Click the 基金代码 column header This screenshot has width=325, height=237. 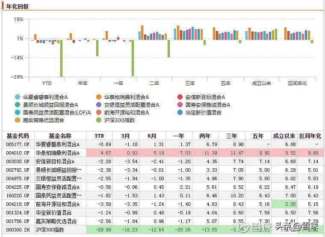pyautogui.click(x=18, y=136)
